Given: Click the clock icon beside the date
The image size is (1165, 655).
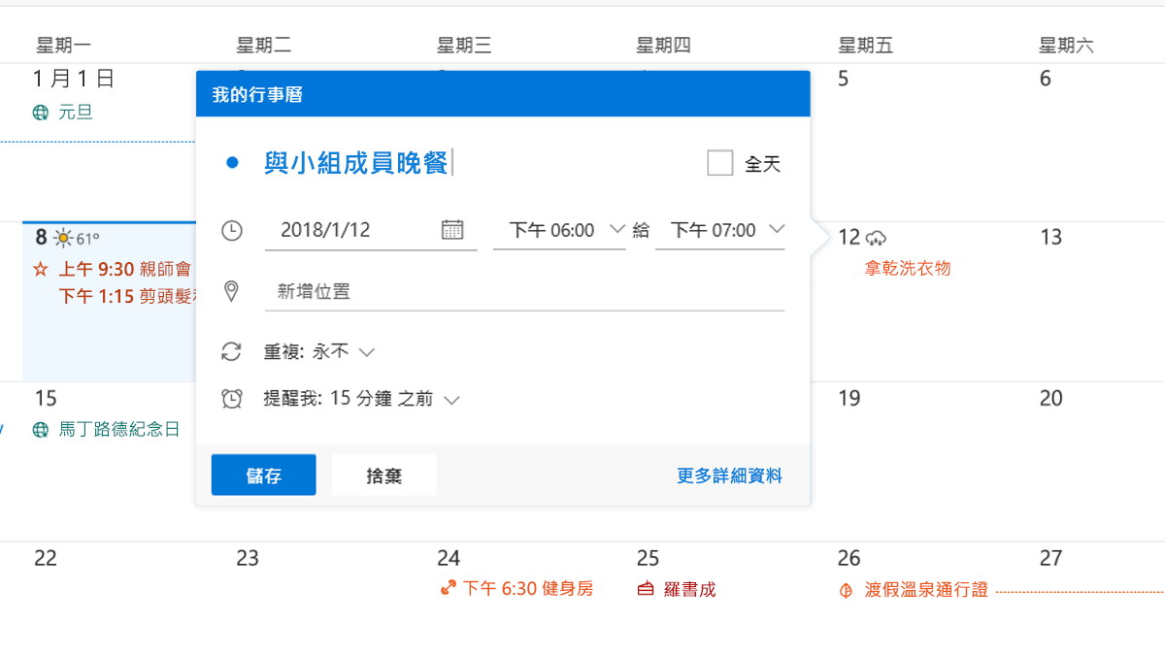Looking at the screenshot, I should coord(231,230).
